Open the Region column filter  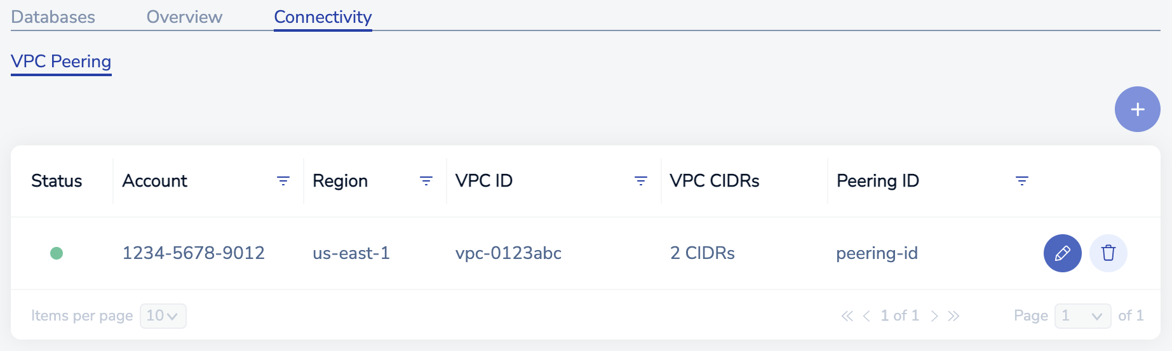click(426, 181)
